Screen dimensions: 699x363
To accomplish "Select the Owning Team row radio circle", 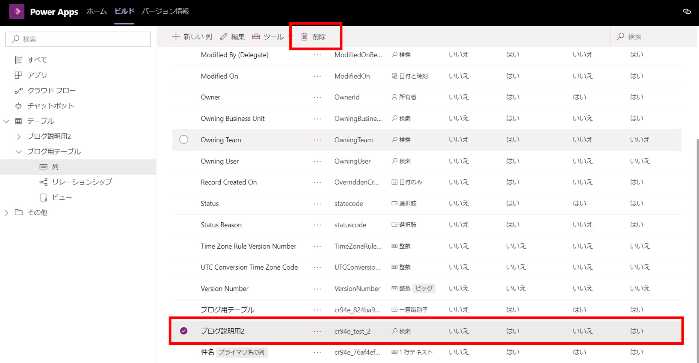I will tap(183, 140).
